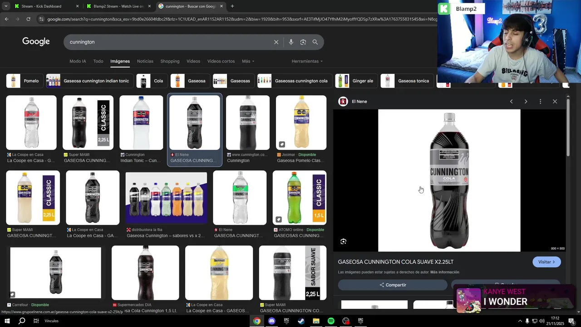Filter by the Cola chip
Viewport: 581px width, 327px height.
point(152,81)
